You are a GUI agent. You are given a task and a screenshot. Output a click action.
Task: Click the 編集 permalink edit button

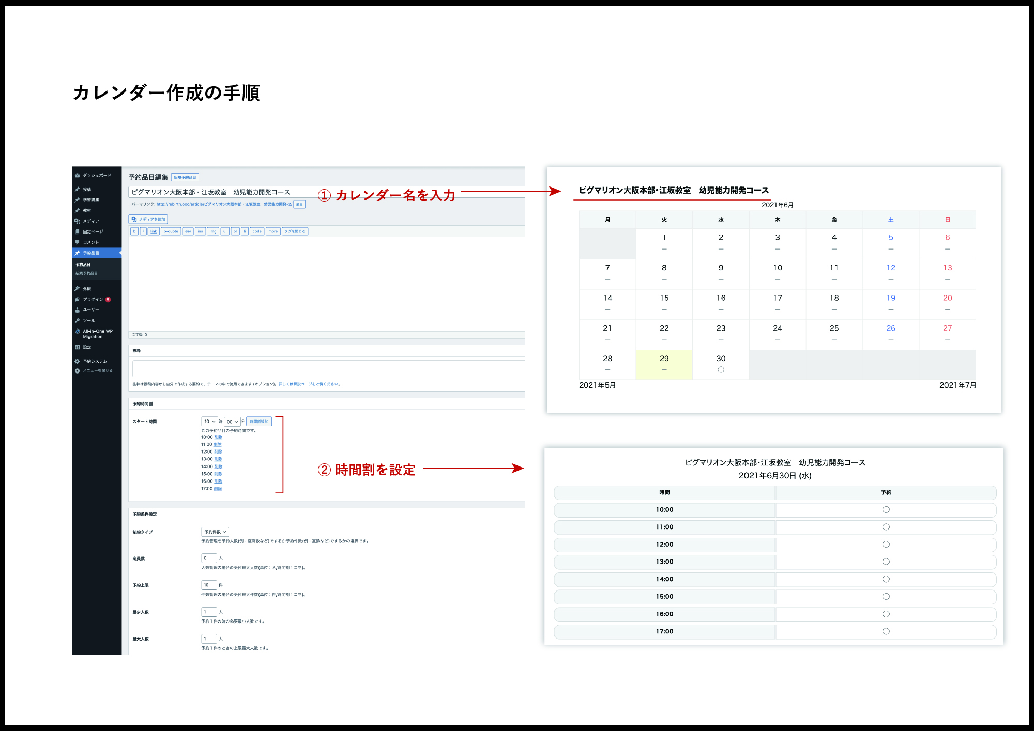click(299, 204)
